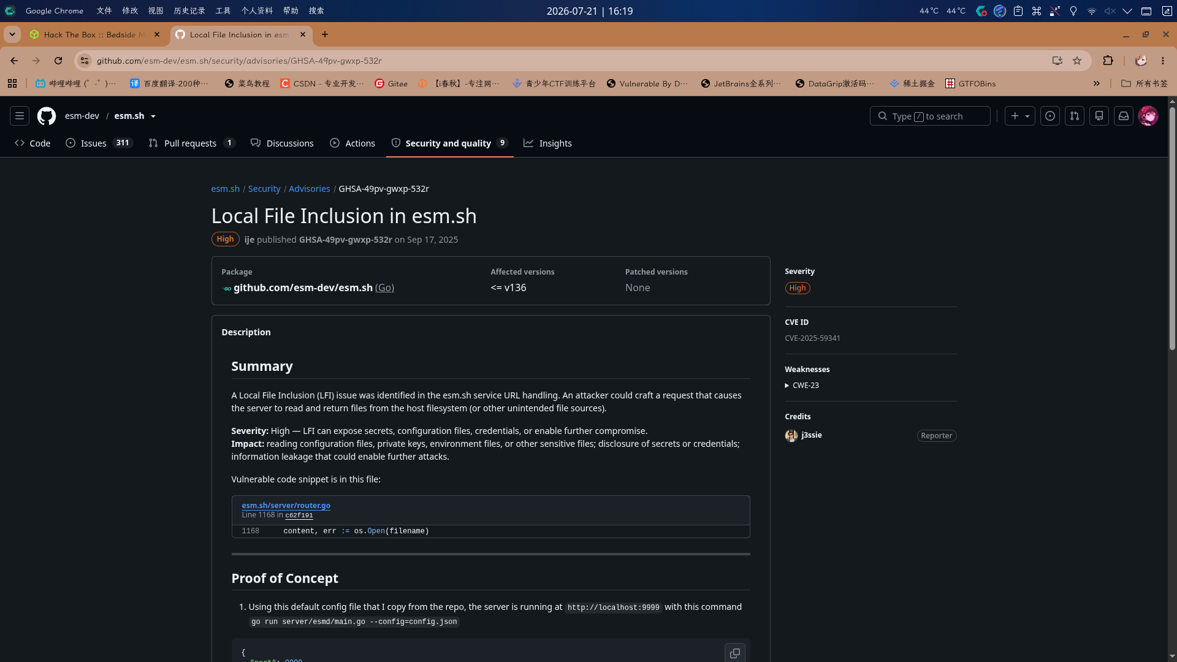Open the Insights tab
Screen dimensions: 1177x662
tap(547, 143)
